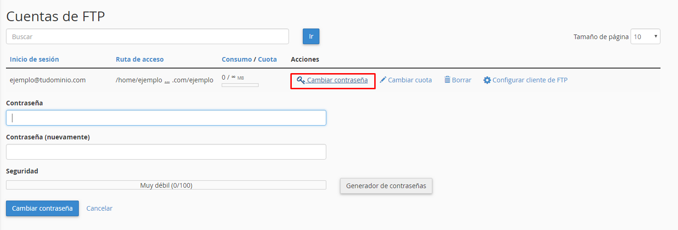The width and height of the screenshot is (678, 230).
Task: Click the pencil icon for Cambiar cuota
Action: click(383, 80)
